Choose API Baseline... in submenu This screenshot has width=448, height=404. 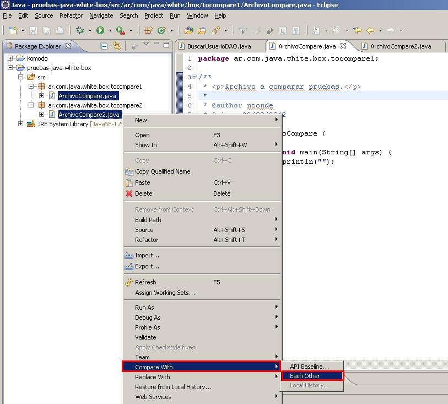tap(312, 367)
